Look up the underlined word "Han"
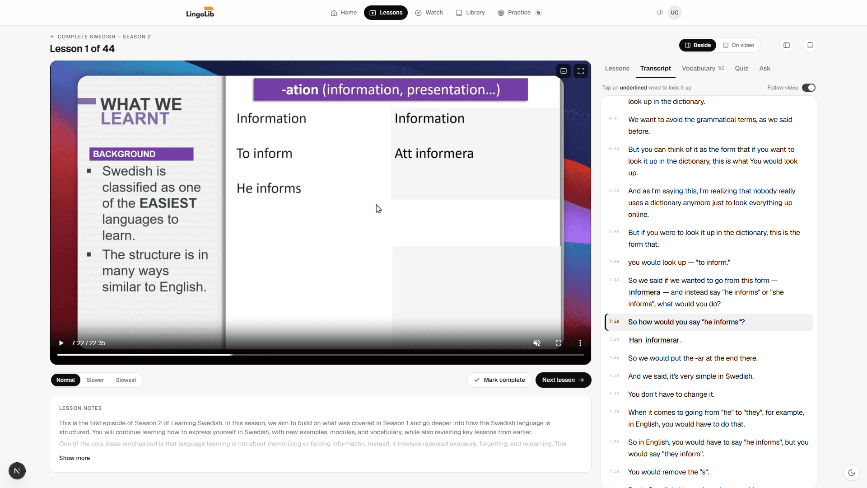Screen dimensions: 867x488 (x=635, y=340)
